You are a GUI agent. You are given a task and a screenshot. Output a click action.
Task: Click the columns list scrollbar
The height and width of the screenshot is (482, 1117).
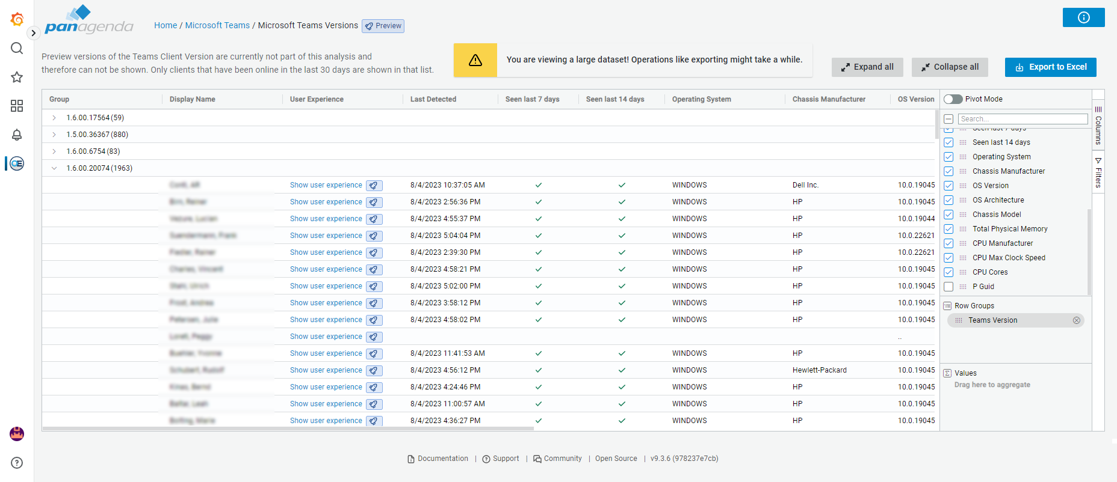[1089, 251]
